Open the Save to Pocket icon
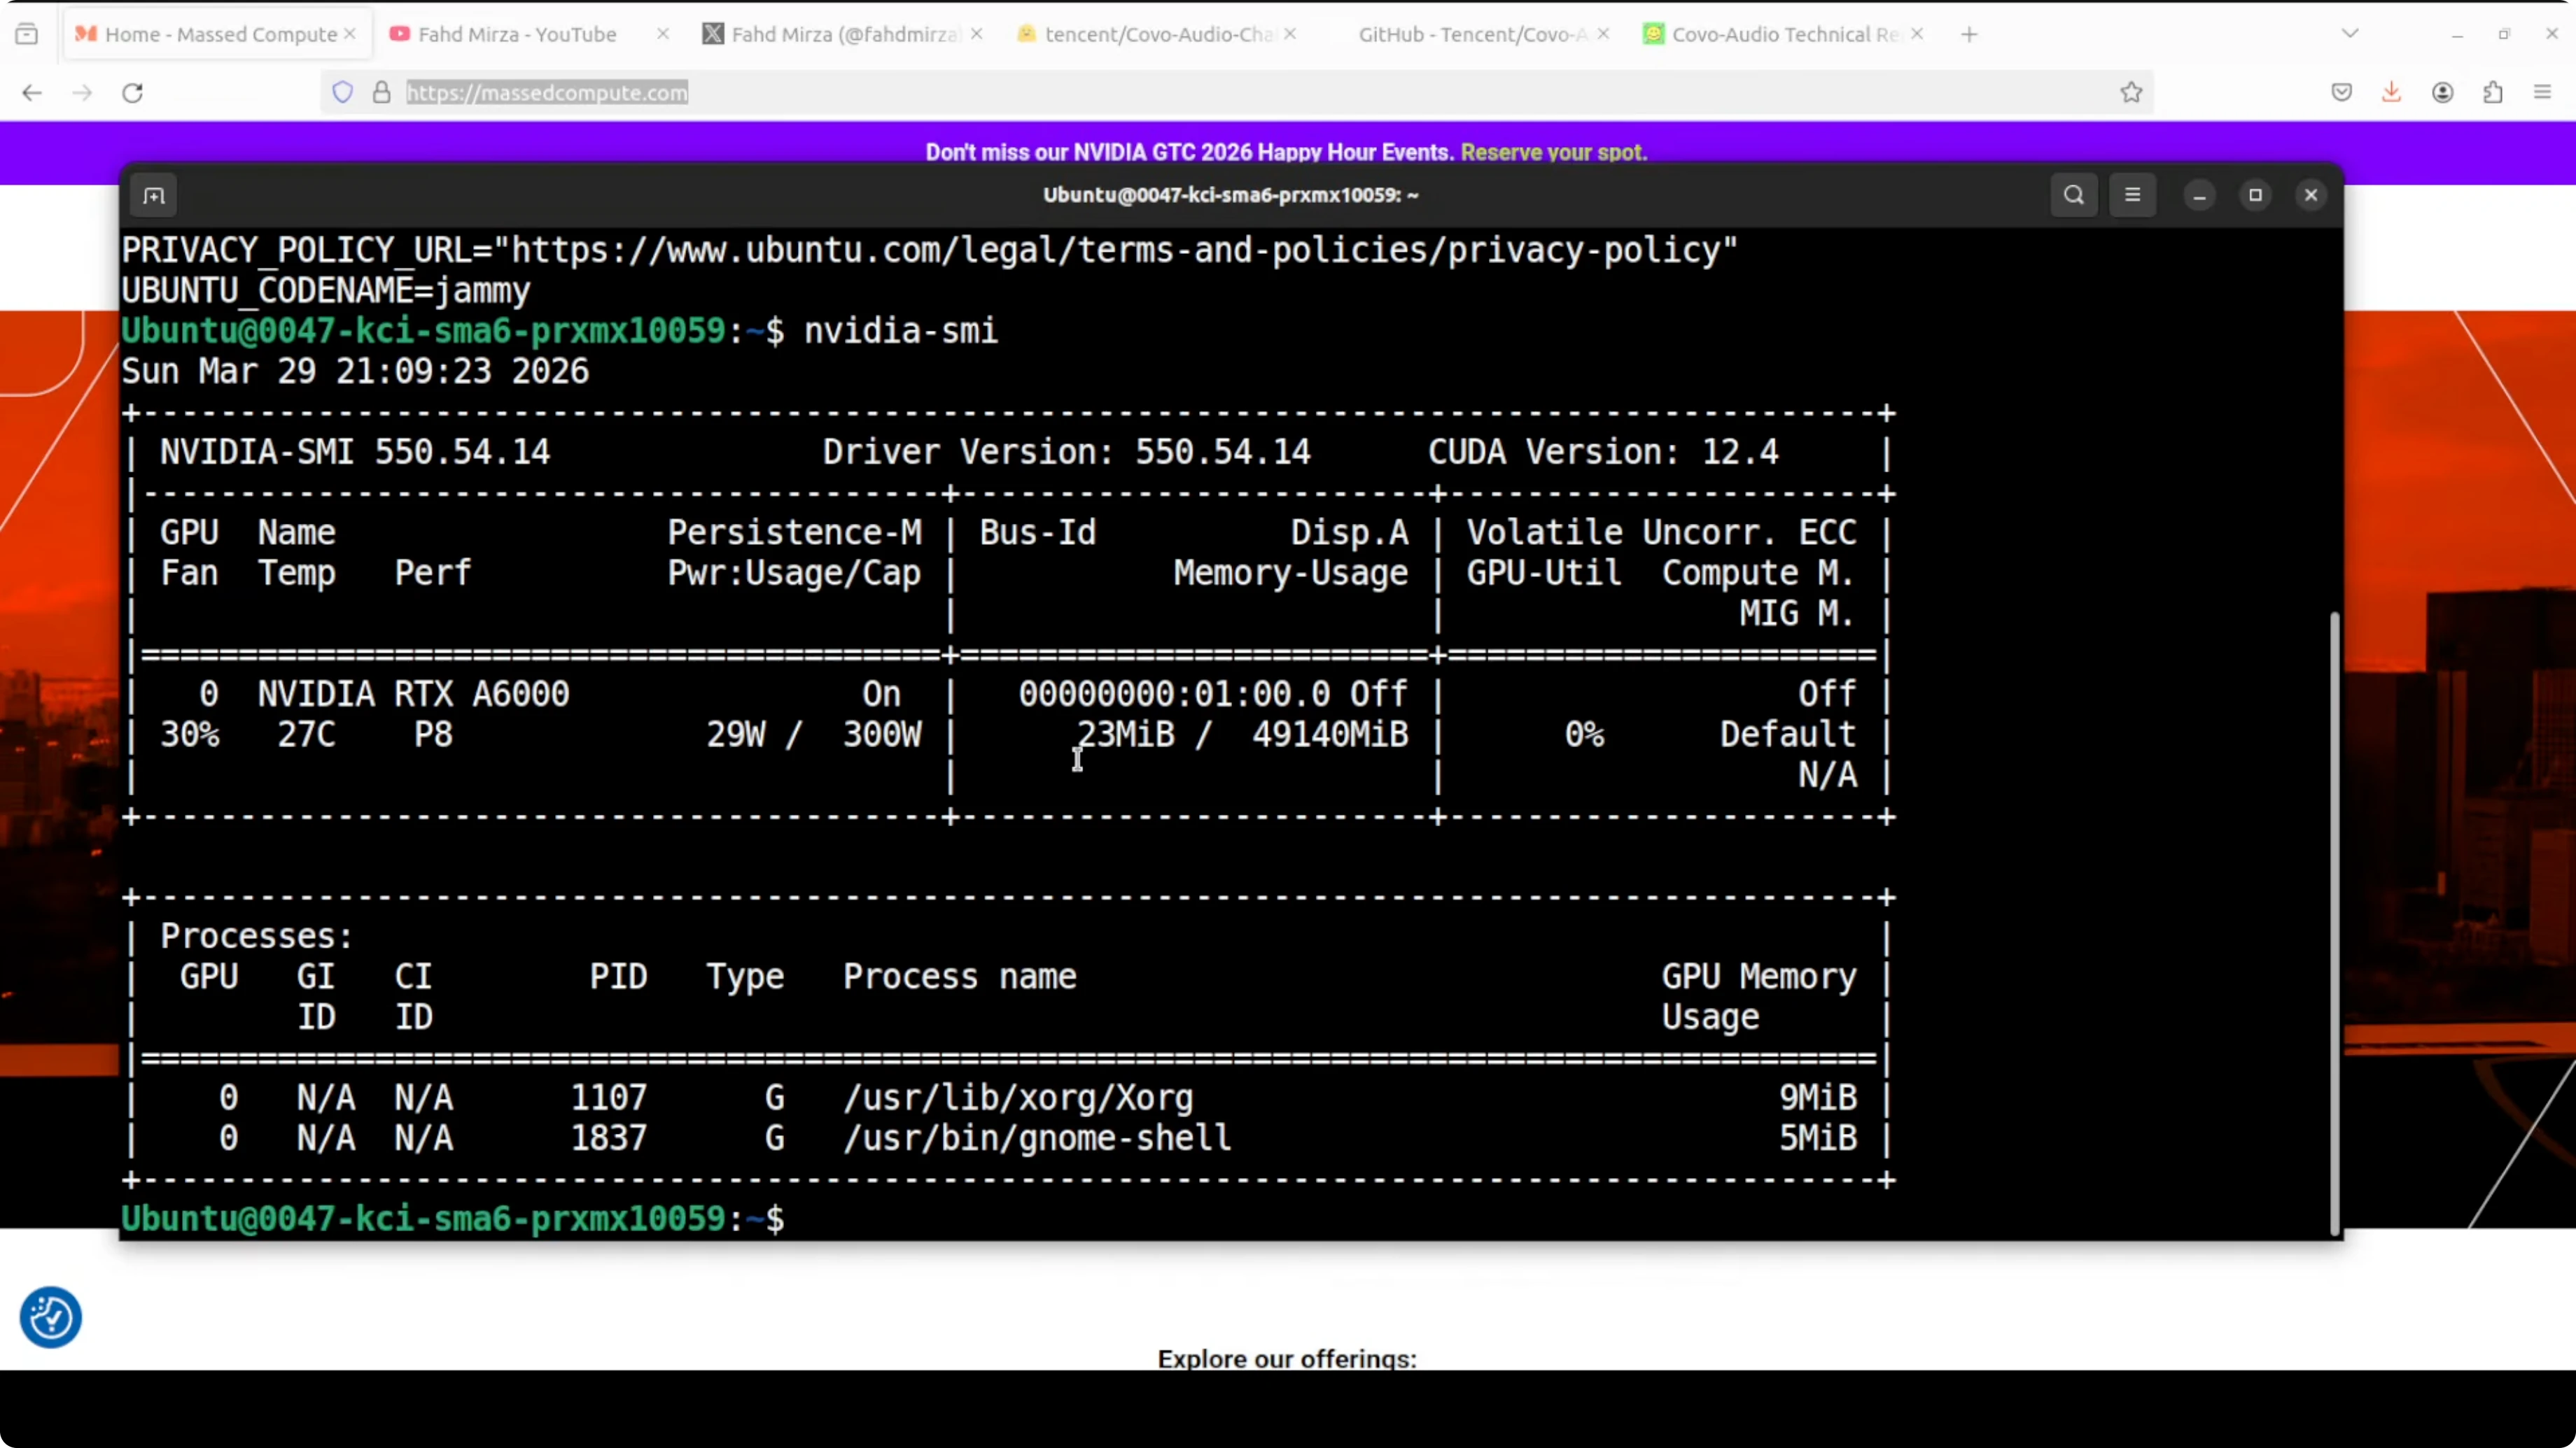2576x1448 pixels. click(2341, 93)
